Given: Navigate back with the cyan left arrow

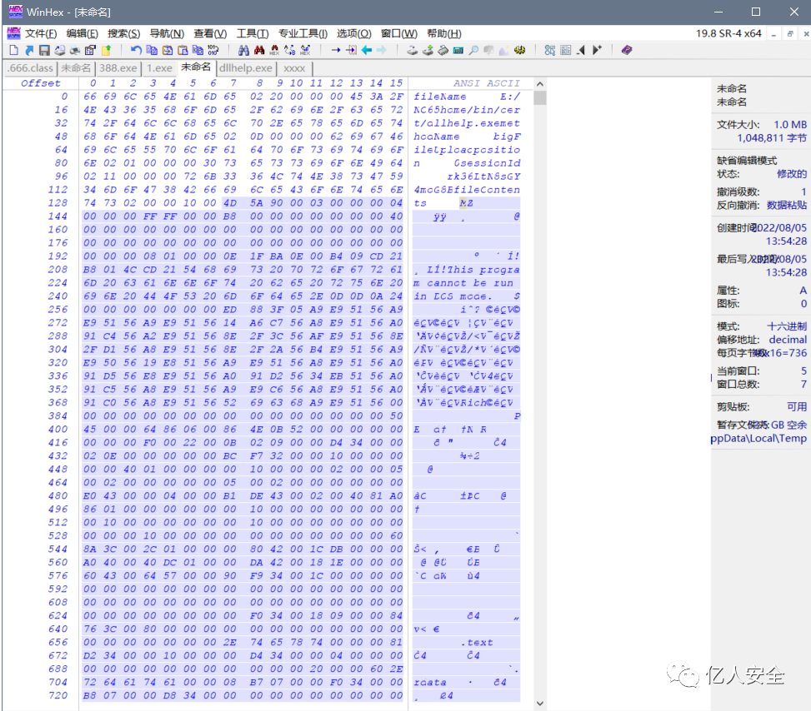Looking at the screenshot, I should 367,50.
